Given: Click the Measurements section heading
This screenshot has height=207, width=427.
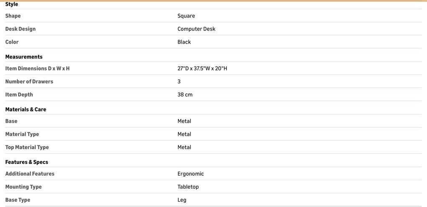Looking at the screenshot, I should tap(24, 57).
